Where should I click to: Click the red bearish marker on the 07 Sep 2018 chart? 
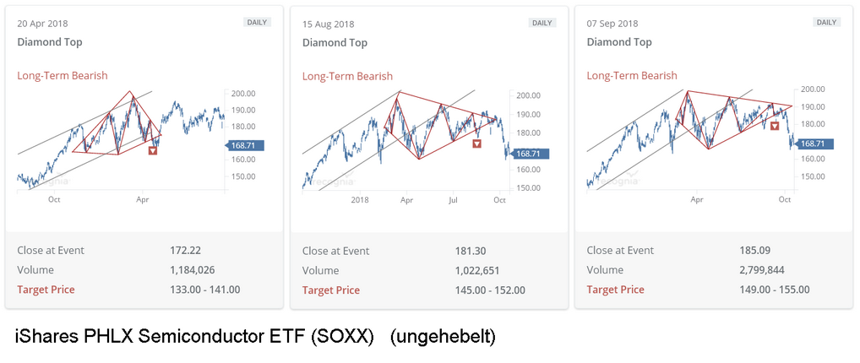774,126
